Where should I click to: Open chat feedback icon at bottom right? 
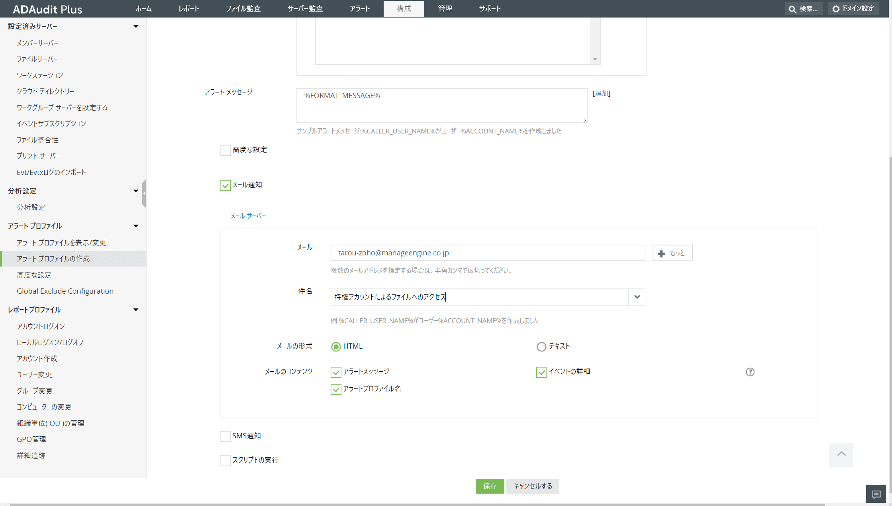876,494
